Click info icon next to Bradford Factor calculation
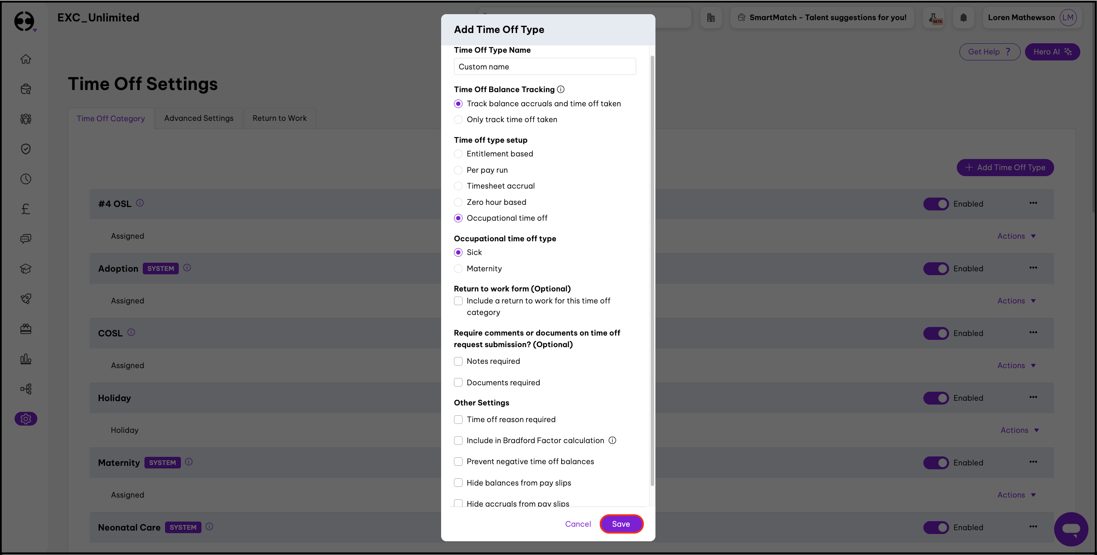 613,440
